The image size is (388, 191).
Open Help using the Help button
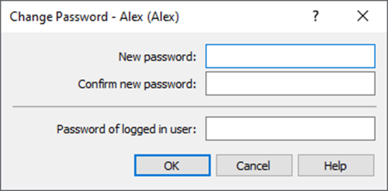335,165
